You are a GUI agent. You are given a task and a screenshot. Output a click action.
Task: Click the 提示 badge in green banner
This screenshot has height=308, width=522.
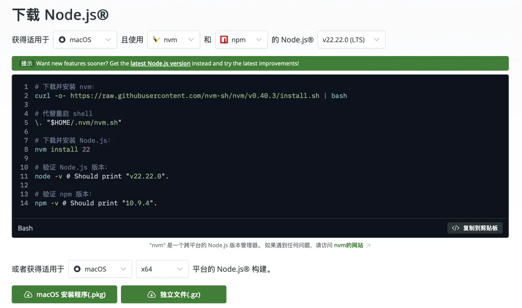[x=27, y=63]
